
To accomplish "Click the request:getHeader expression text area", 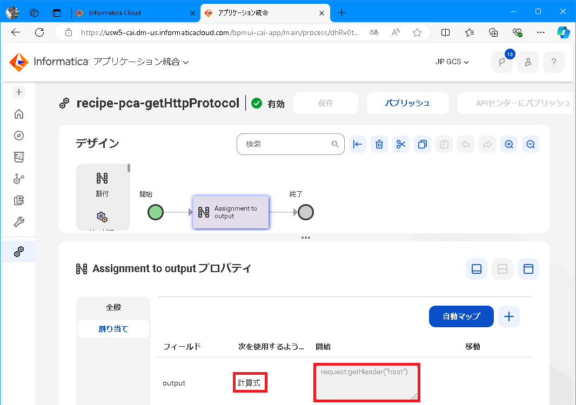I will (366, 383).
